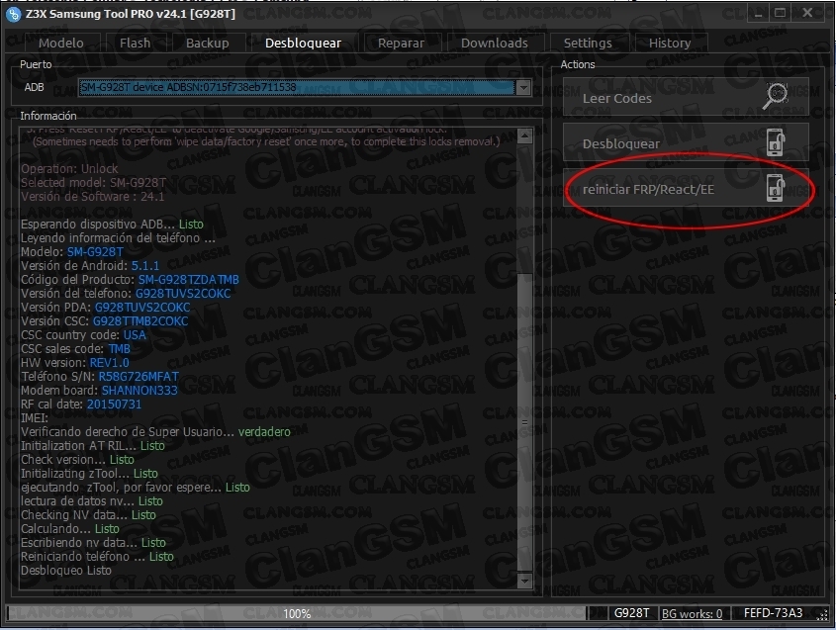The image size is (836, 630).
Task: Open the Modelo tab
Action: point(61,44)
